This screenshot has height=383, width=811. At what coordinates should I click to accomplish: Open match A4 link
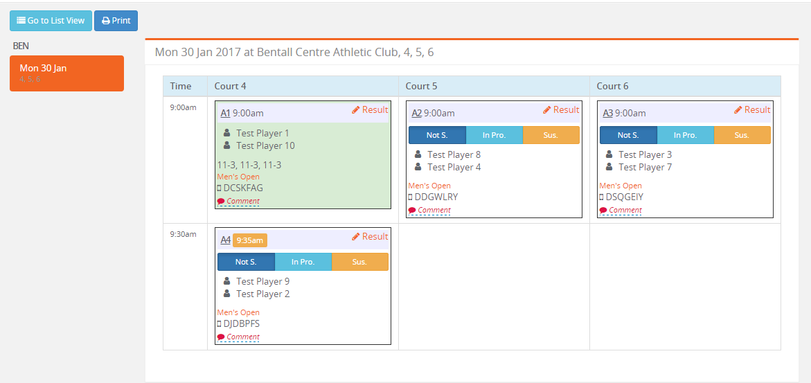pyautogui.click(x=225, y=240)
